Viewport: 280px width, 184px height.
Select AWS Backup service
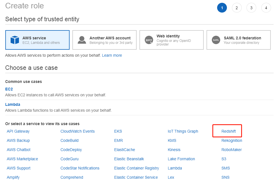coord(18,141)
